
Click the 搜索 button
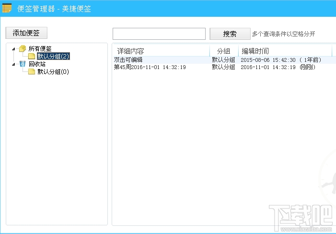coord(230,34)
